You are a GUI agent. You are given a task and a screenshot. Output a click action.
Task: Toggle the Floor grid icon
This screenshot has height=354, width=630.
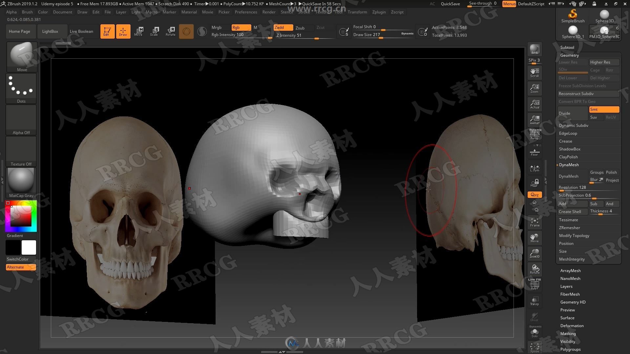click(x=535, y=151)
